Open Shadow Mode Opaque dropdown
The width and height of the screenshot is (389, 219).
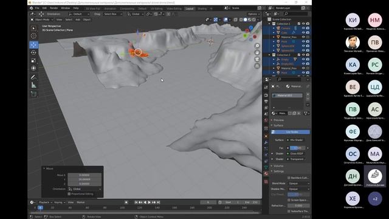pos(298,189)
